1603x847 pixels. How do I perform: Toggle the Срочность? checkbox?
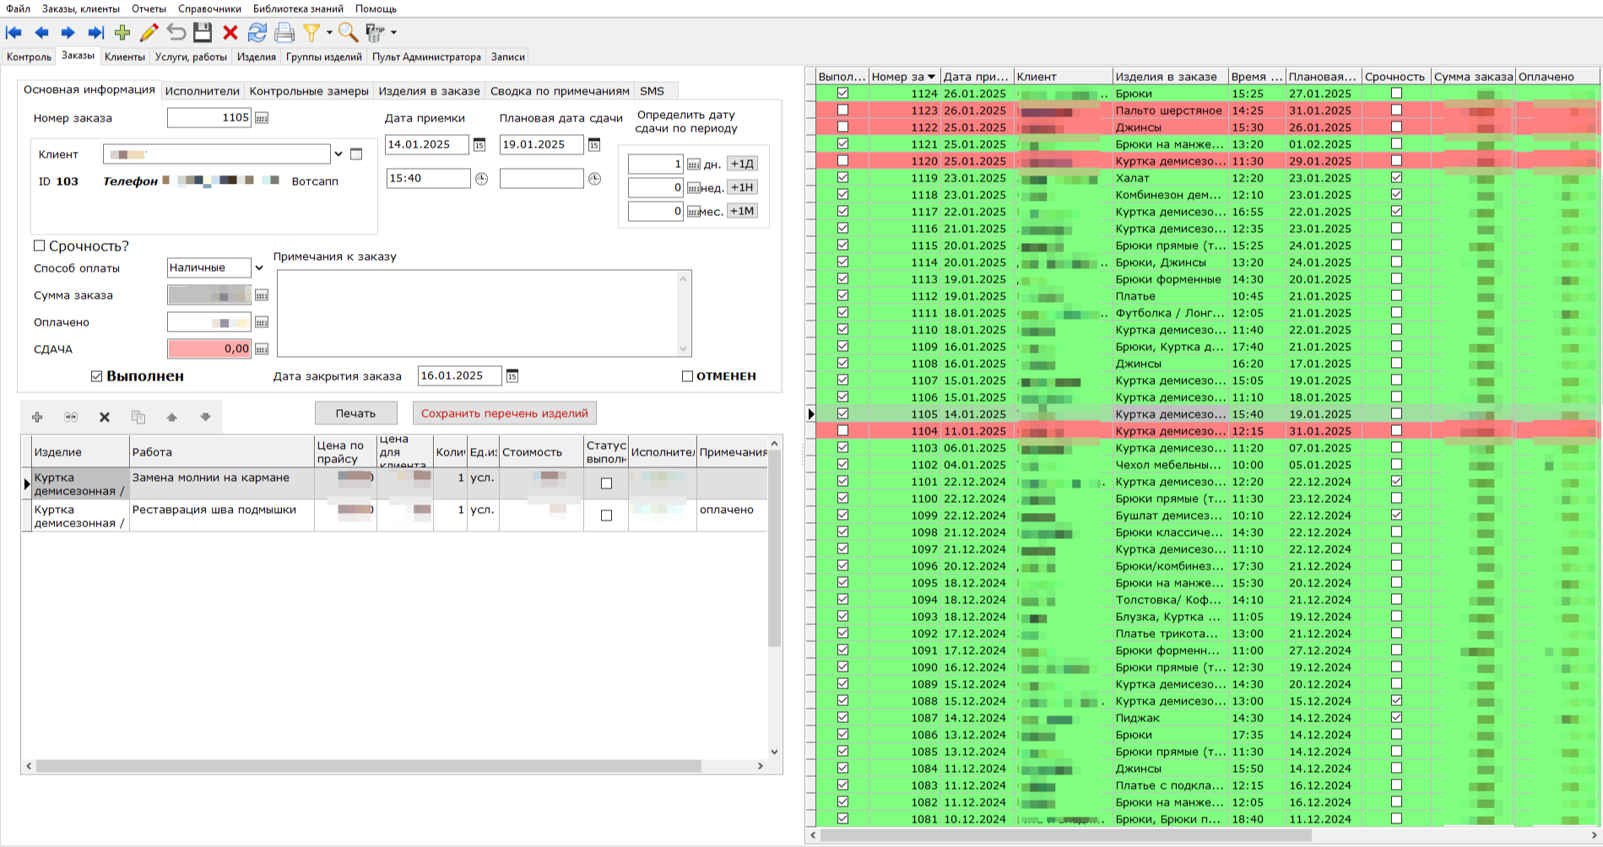[39, 246]
